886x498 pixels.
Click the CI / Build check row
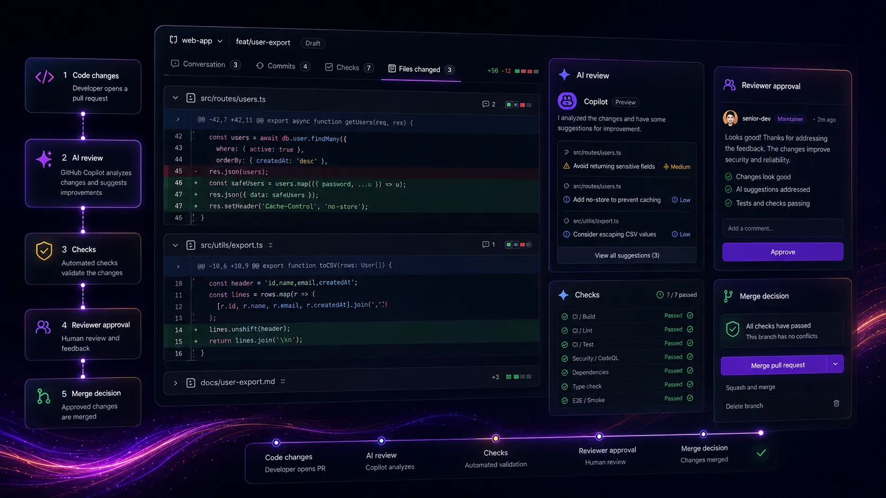click(x=627, y=316)
